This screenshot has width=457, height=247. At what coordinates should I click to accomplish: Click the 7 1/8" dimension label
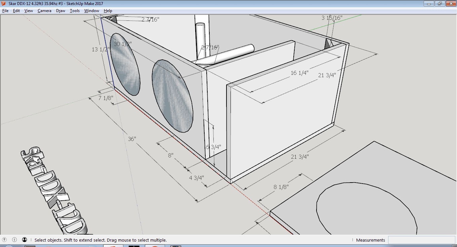pos(106,98)
